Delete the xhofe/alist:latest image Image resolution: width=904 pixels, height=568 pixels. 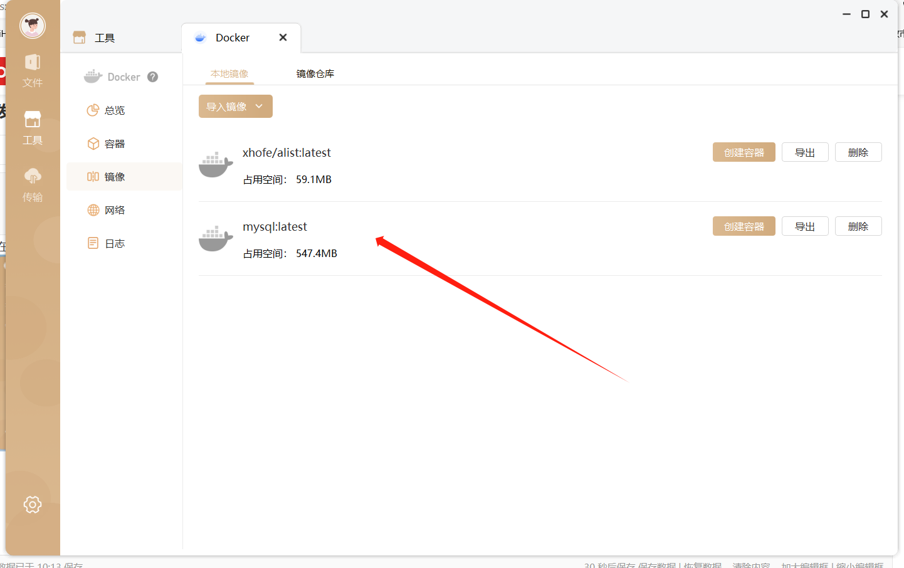coord(858,152)
